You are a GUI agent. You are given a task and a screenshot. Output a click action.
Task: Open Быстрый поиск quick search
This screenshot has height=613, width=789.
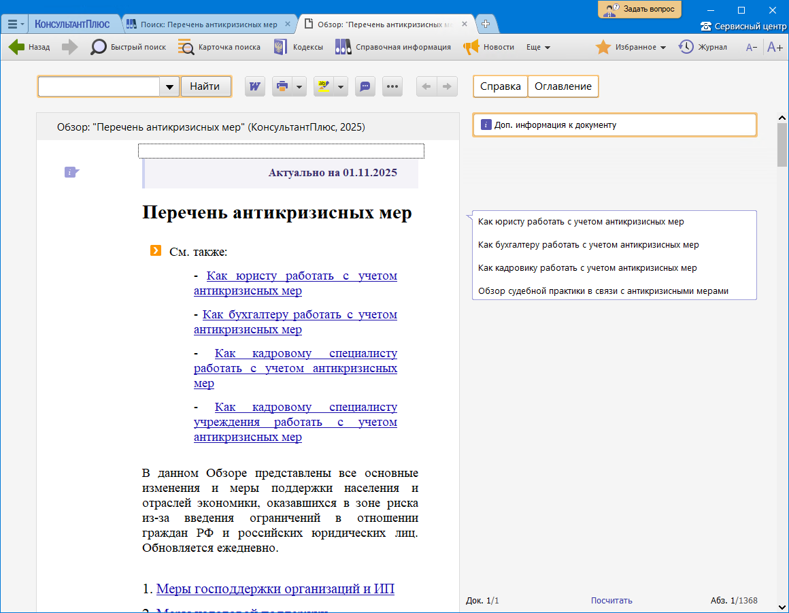click(129, 47)
